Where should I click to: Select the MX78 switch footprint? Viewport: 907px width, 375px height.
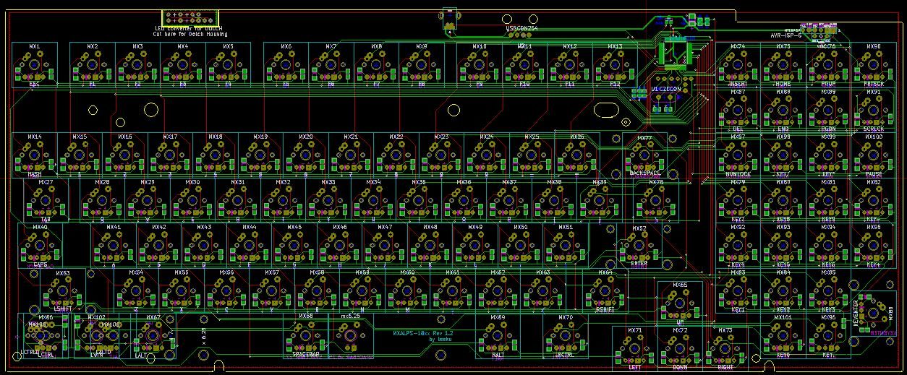[656, 201]
